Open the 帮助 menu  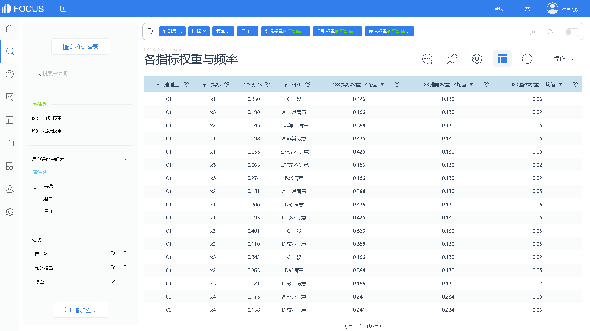pos(499,9)
